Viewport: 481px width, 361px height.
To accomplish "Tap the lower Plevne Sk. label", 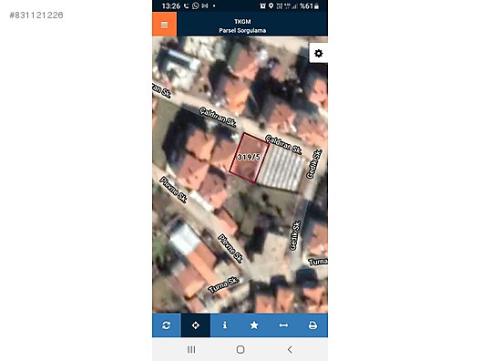I will coord(230,248).
